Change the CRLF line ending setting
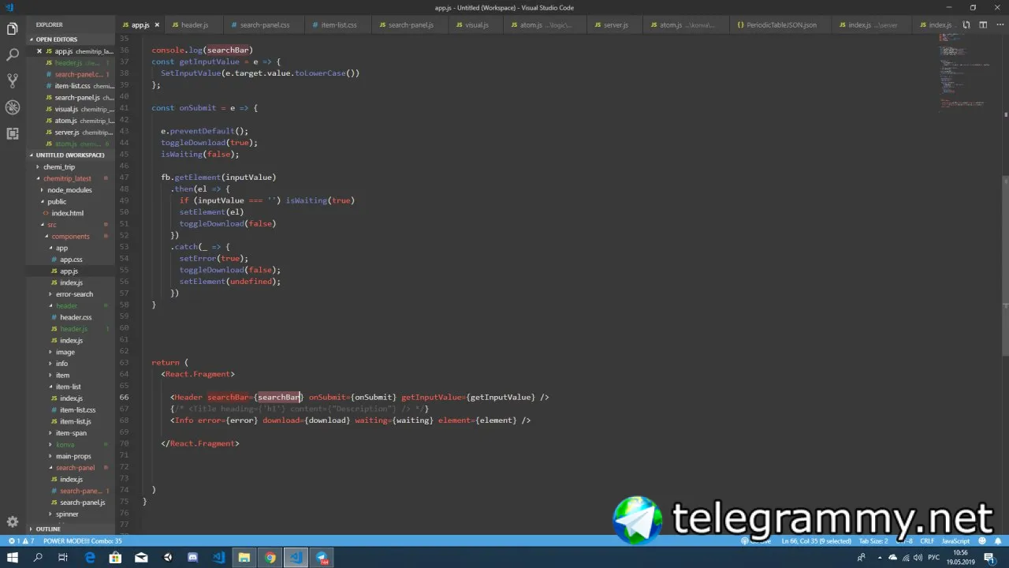This screenshot has width=1009, height=568. tap(927, 541)
